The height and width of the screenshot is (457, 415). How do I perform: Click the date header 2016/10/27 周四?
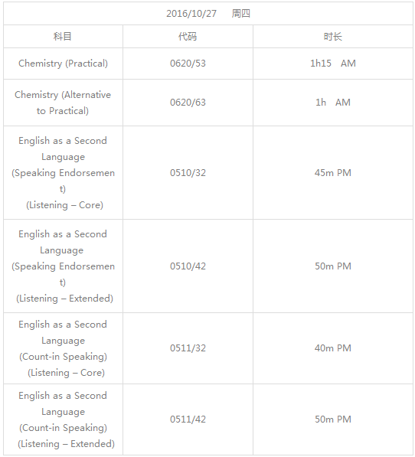point(208,14)
